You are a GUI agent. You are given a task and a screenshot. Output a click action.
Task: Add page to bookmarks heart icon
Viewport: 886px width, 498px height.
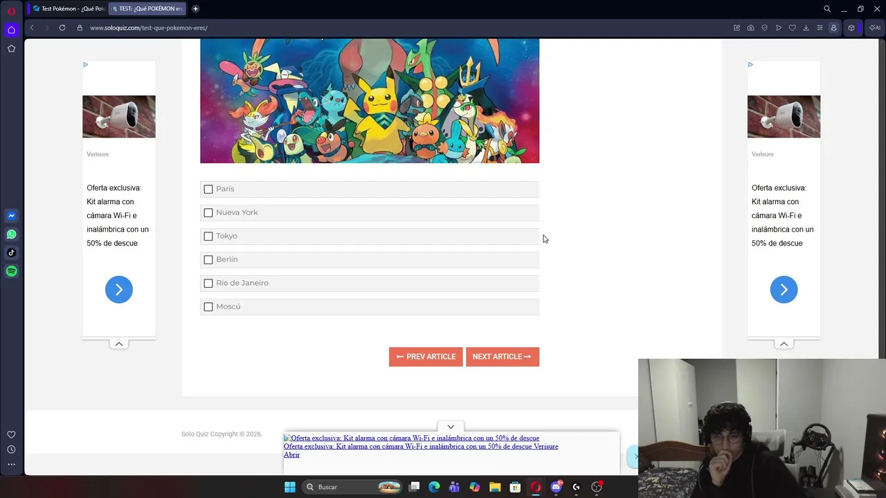(793, 28)
